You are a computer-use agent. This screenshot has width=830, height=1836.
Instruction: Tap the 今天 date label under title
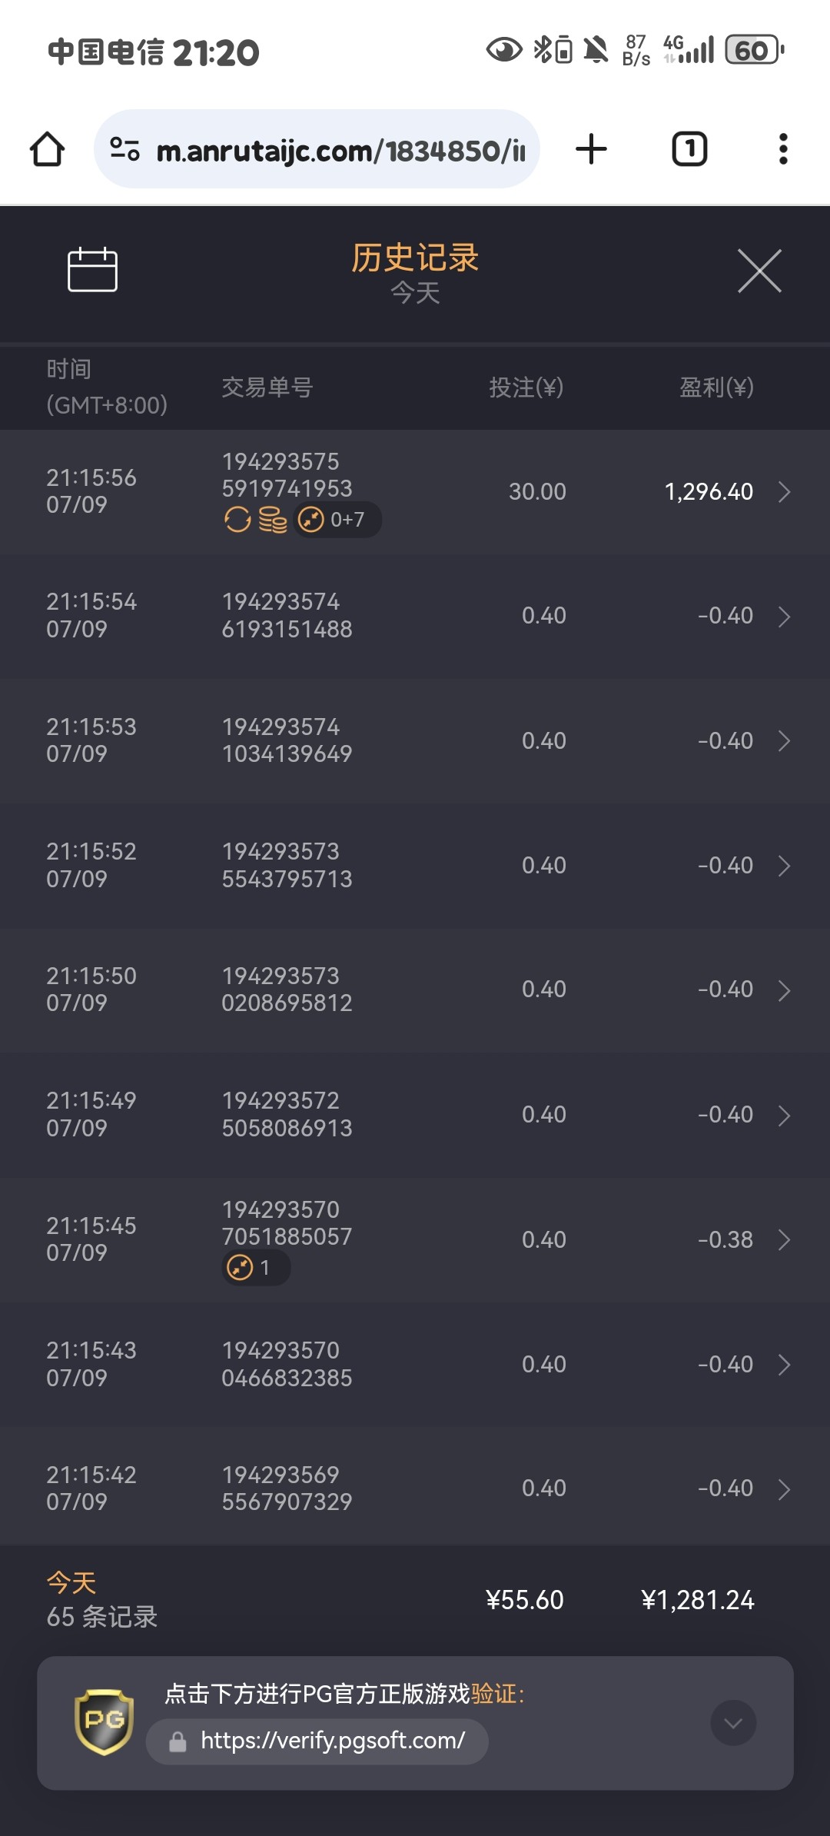click(415, 293)
